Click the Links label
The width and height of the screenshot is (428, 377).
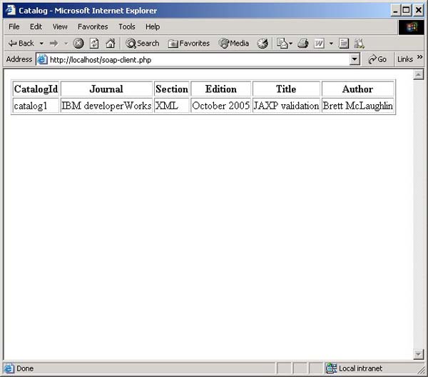405,59
